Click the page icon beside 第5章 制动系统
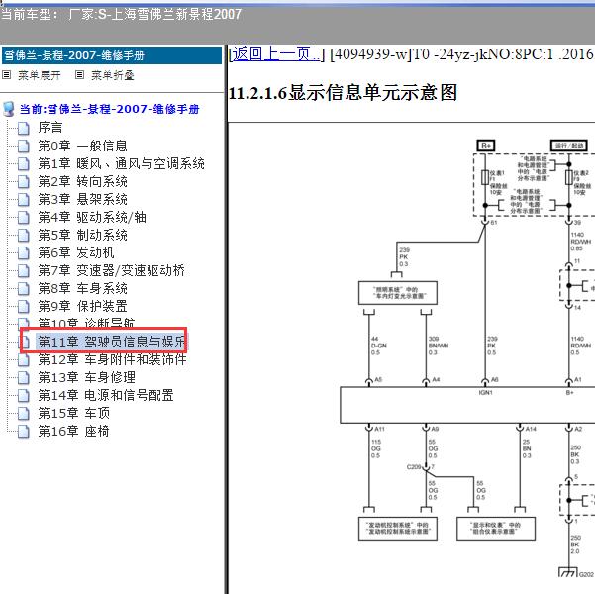595x594 pixels. pyautogui.click(x=24, y=235)
